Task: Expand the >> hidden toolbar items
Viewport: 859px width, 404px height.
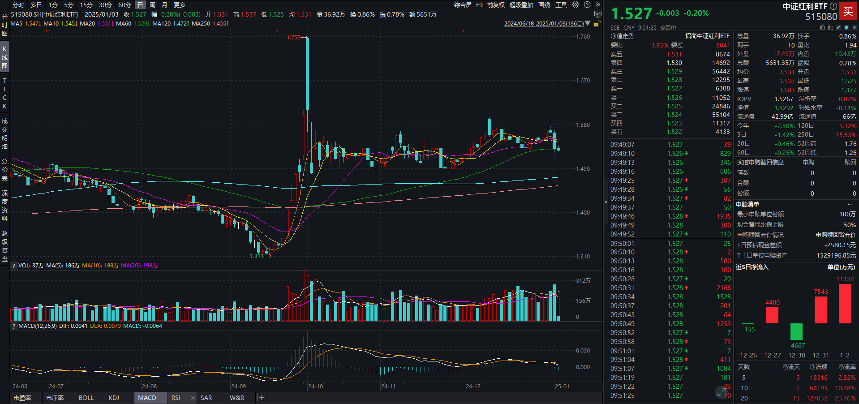Action: coord(598,5)
